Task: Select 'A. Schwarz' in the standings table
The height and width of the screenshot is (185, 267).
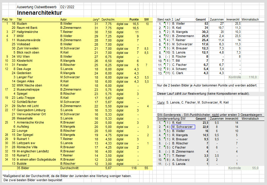Action: (x=179, y=69)
